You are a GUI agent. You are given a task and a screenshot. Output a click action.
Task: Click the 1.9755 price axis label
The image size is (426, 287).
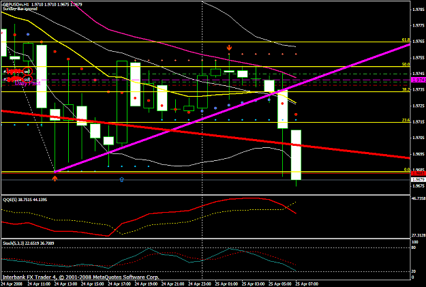419,58
